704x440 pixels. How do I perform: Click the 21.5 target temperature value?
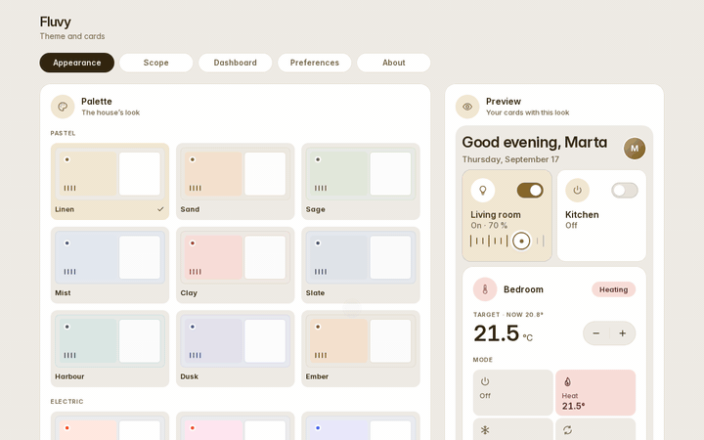[x=496, y=333]
